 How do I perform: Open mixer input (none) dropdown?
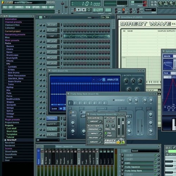(x=145, y=151)
